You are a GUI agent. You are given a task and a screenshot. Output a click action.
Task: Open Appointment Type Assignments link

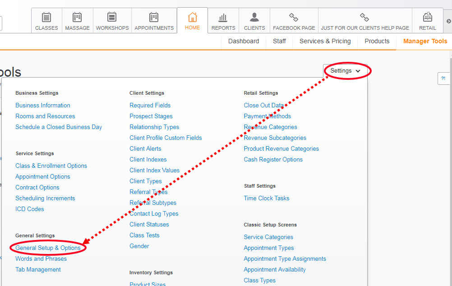(x=285, y=258)
